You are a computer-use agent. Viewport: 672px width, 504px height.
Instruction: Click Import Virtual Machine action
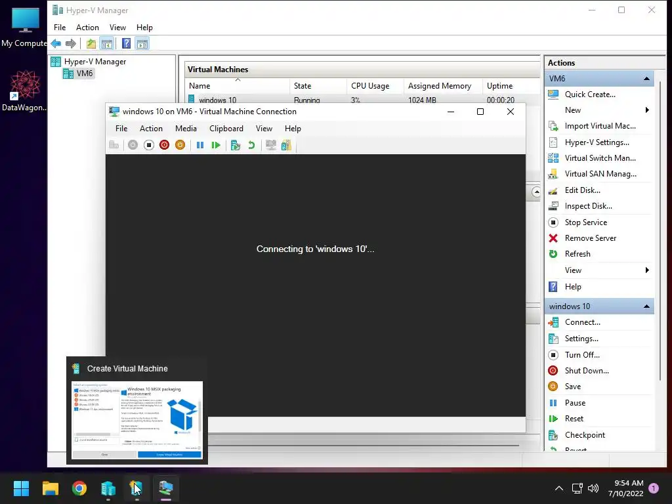pos(600,126)
